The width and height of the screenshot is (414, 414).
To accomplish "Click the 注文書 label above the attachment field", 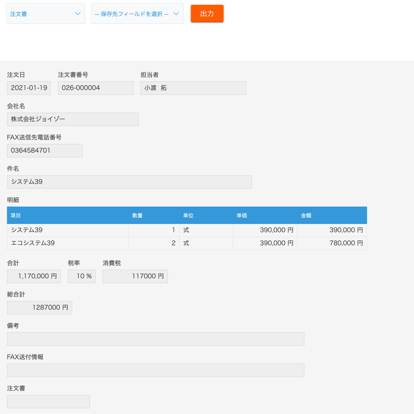I will click(16, 389).
